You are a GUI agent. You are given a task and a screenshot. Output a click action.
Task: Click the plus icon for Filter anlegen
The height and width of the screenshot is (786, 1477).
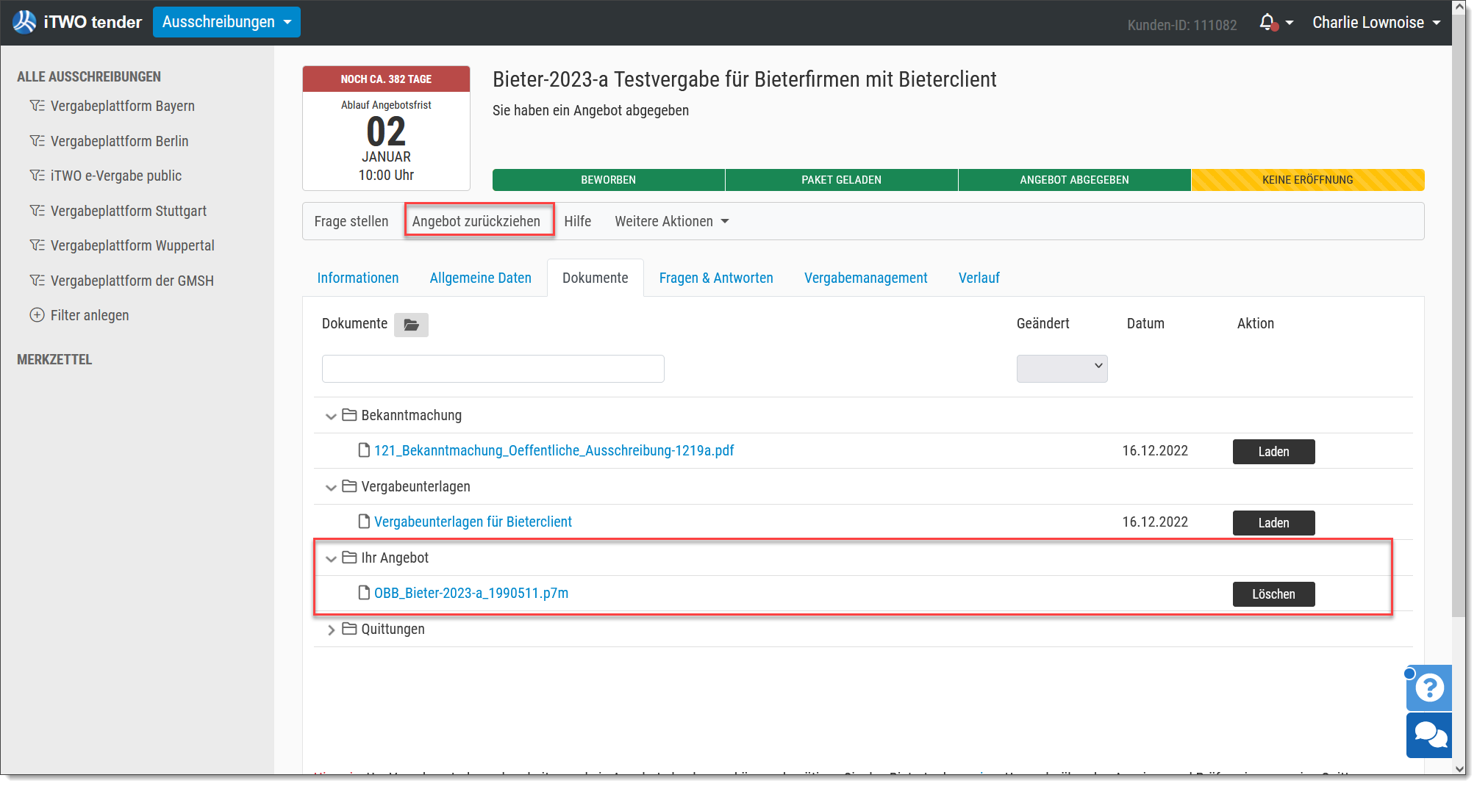coord(37,315)
